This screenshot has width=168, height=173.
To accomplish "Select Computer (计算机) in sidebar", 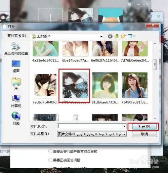I will (x=16, y=101).
